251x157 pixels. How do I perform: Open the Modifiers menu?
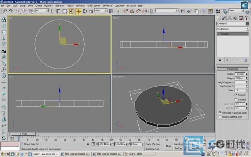[48, 5]
